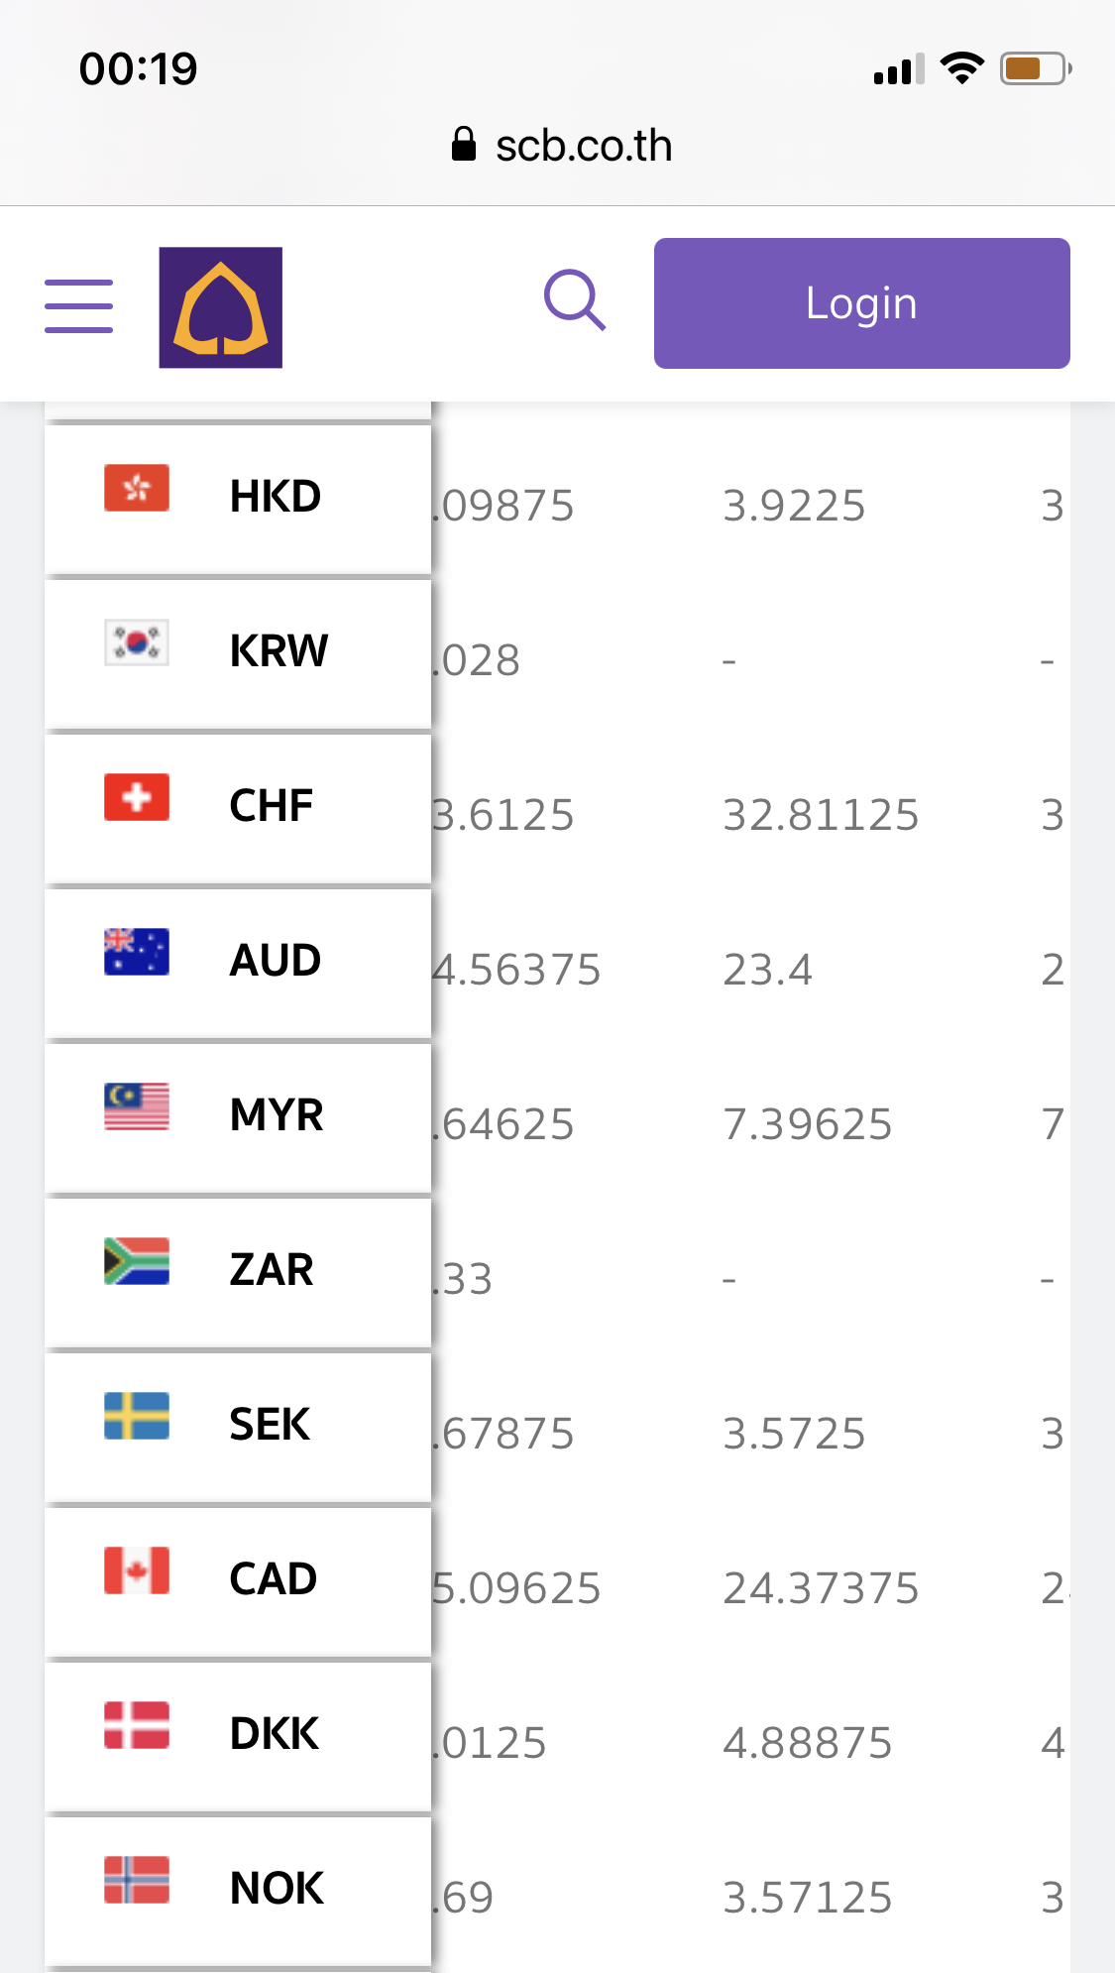The width and height of the screenshot is (1115, 1973).
Task: Click the NOK currency label
Action: 277,1888
